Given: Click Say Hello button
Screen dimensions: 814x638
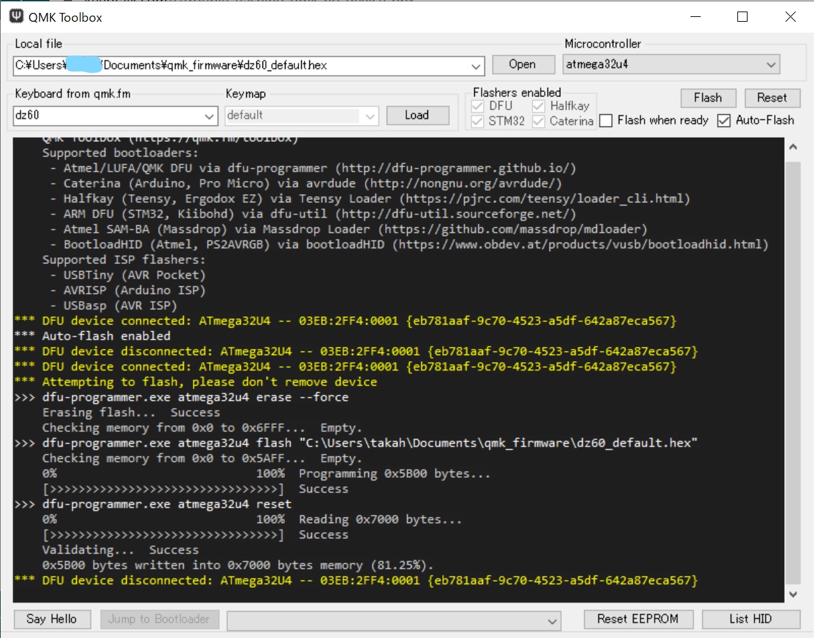Looking at the screenshot, I should 52,619.
